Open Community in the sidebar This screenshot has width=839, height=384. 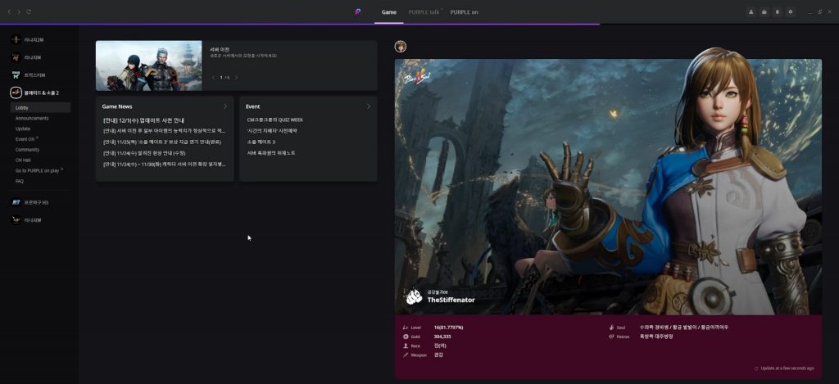27,150
